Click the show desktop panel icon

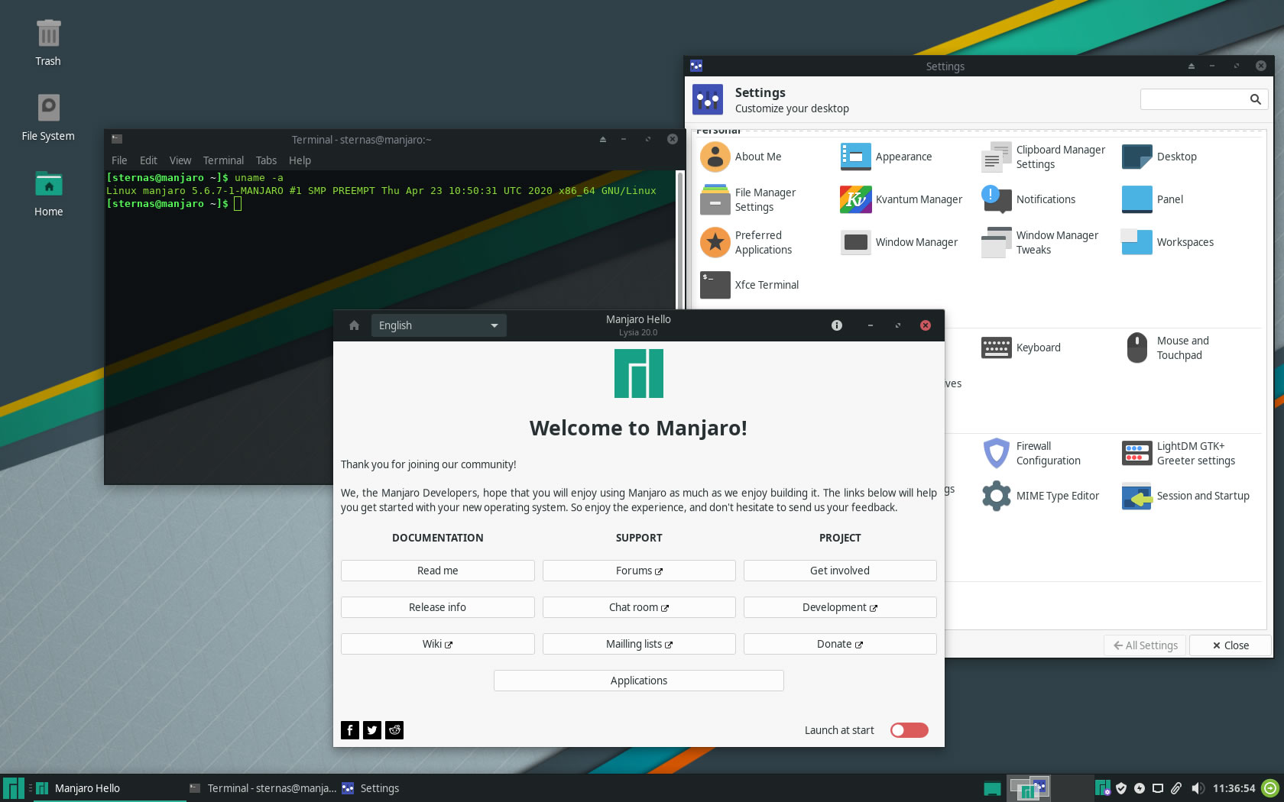(992, 788)
